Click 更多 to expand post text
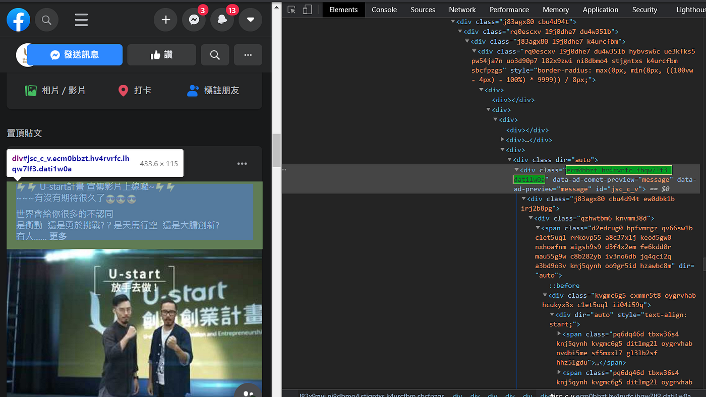 pos(58,236)
